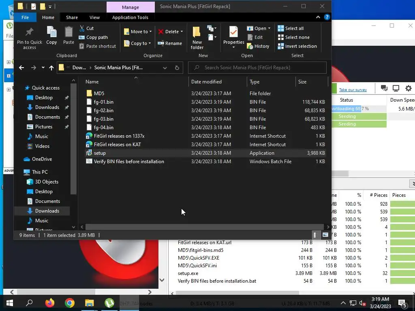Click Take our survey link
Image resolution: width=415 pixels, height=311 pixels.
coord(353,89)
